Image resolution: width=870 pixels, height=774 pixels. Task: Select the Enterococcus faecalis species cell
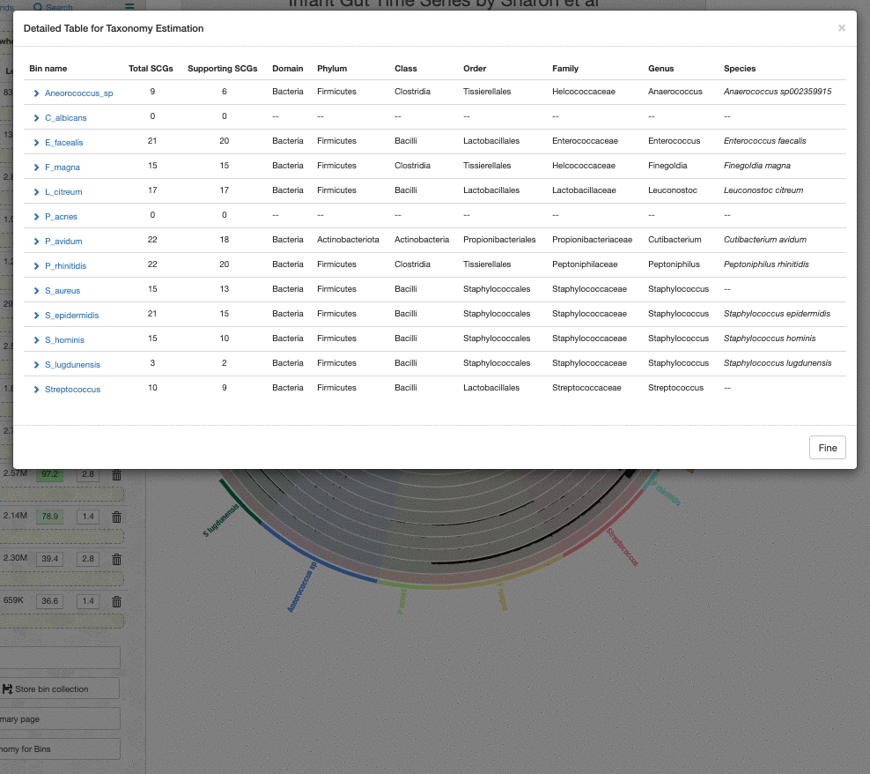coord(764,141)
